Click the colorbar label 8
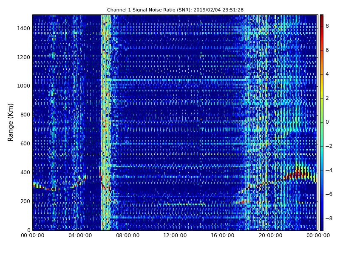Viewport: 340px width, 255px height. (327, 26)
